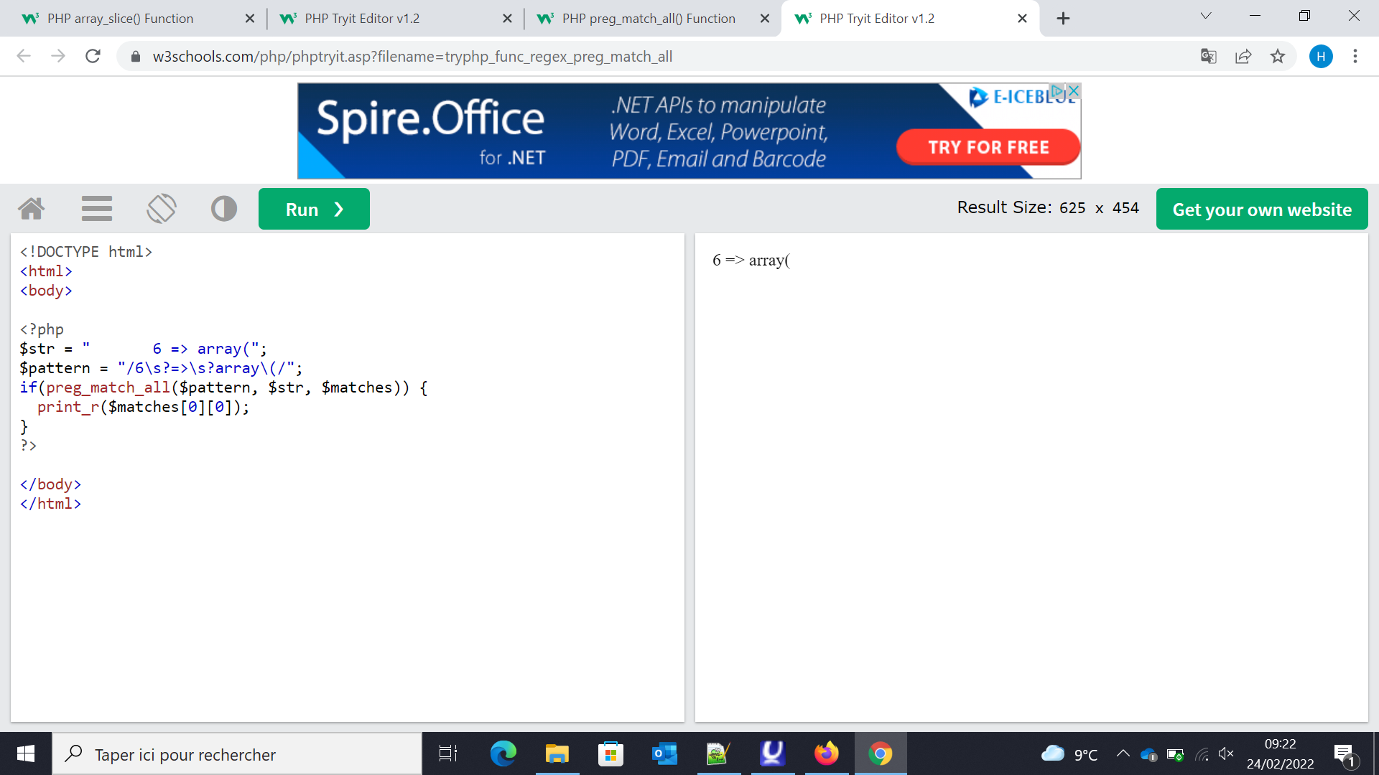The height and width of the screenshot is (775, 1379).
Task: Toggle dark mode contrast icon
Action: click(224, 209)
